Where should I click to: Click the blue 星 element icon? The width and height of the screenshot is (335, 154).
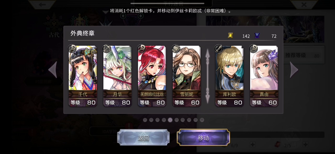(x=257, y=36)
